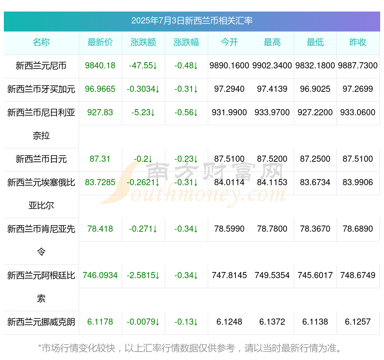Click the 6.1257 previous close value

coord(358,322)
